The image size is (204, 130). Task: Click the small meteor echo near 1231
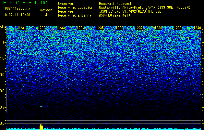[x=25, y=106]
